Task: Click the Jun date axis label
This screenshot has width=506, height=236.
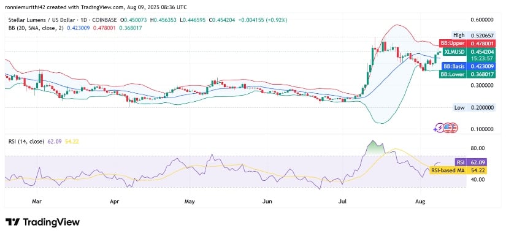Action: tap(267, 202)
